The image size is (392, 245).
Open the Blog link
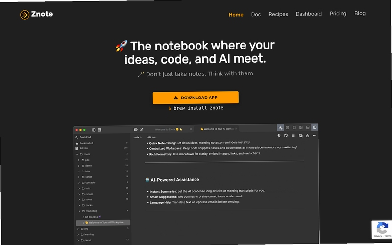pos(360,13)
